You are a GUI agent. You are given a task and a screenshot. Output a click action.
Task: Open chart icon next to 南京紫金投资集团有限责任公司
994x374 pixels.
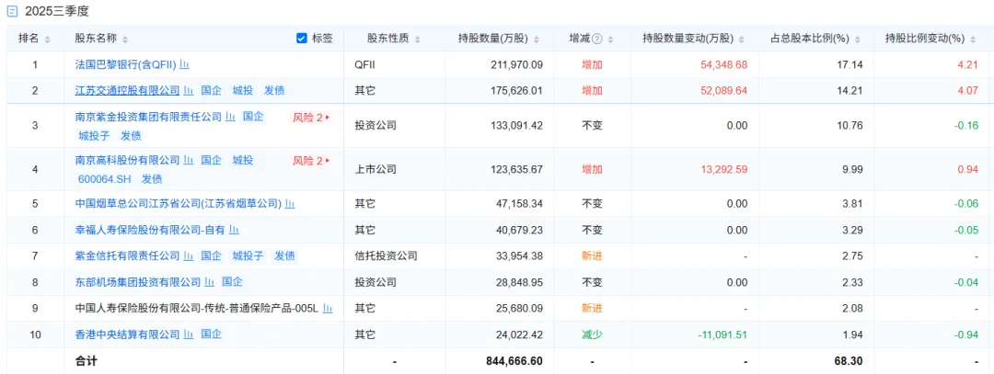point(231,117)
